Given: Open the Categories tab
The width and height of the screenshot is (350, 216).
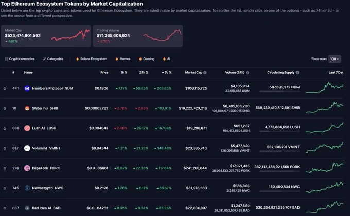Looking at the screenshot, I should click(x=53, y=59).
